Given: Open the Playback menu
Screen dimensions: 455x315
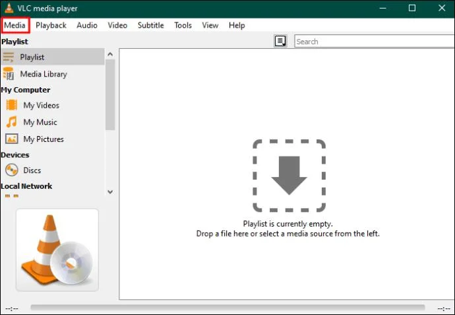Looking at the screenshot, I should (x=51, y=25).
